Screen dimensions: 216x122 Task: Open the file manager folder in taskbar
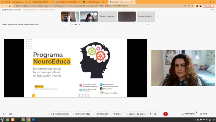(x=23, y=120)
